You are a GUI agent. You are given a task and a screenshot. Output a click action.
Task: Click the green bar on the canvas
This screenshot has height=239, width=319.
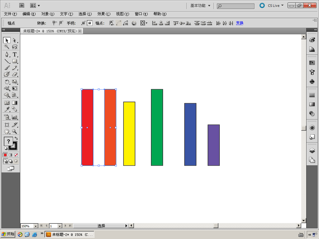coord(157,127)
